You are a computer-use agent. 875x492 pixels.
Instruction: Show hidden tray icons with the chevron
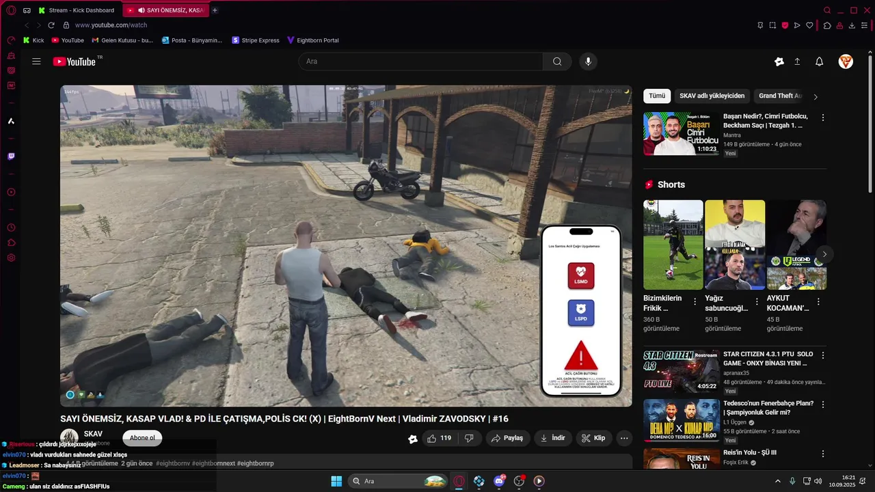click(777, 481)
